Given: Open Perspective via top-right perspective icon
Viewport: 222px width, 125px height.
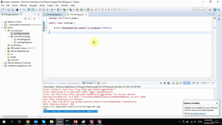Looking at the screenshot, I should coord(210,10).
